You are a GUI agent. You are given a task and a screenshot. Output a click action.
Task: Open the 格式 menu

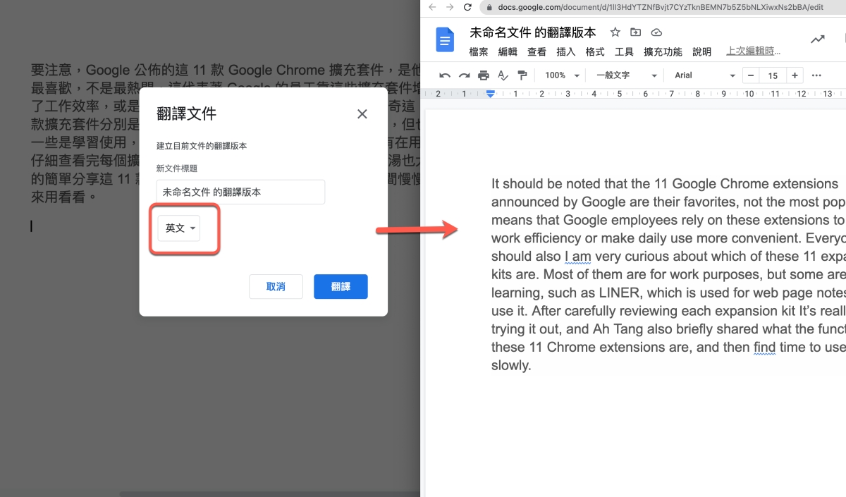[595, 51]
